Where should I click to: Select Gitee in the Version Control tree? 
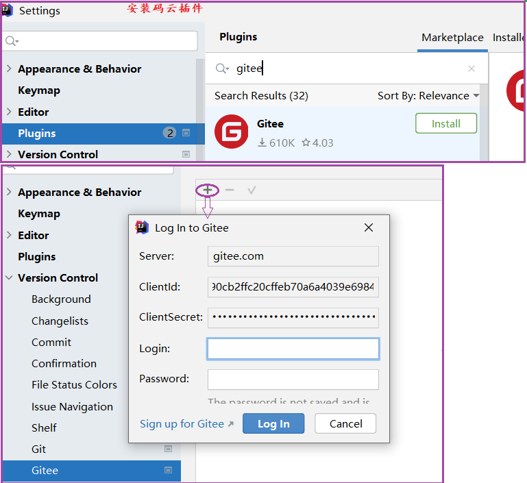[x=91, y=470]
